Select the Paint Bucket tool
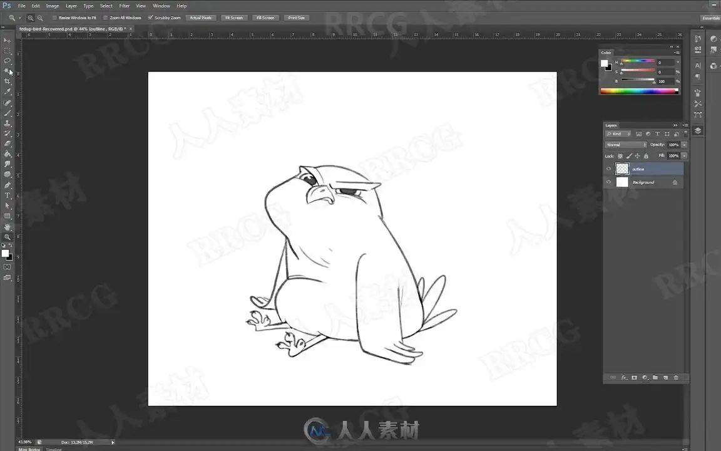The image size is (721, 451). tap(8, 153)
